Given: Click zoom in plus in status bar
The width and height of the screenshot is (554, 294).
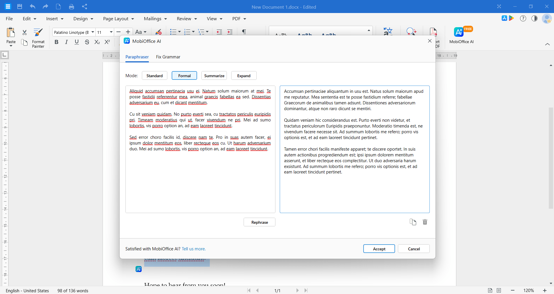Looking at the screenshot, I should pos(545,290).
